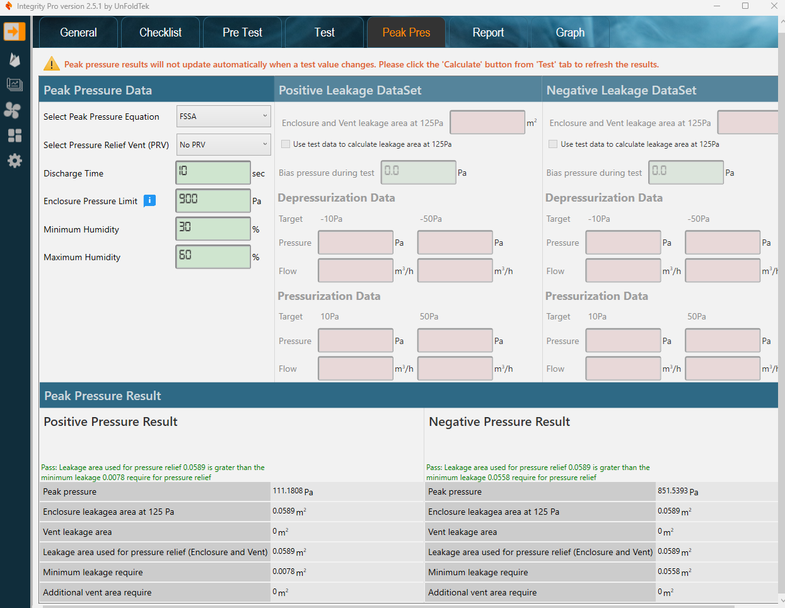The width and height of the screenshot is (785, 608).
Task: Click positive depressurization -50Pa Flow field
Action: point(455,270)
